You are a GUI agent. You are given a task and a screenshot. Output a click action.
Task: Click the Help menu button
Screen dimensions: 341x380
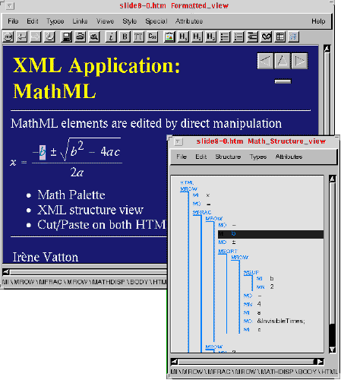pos(318,21)
